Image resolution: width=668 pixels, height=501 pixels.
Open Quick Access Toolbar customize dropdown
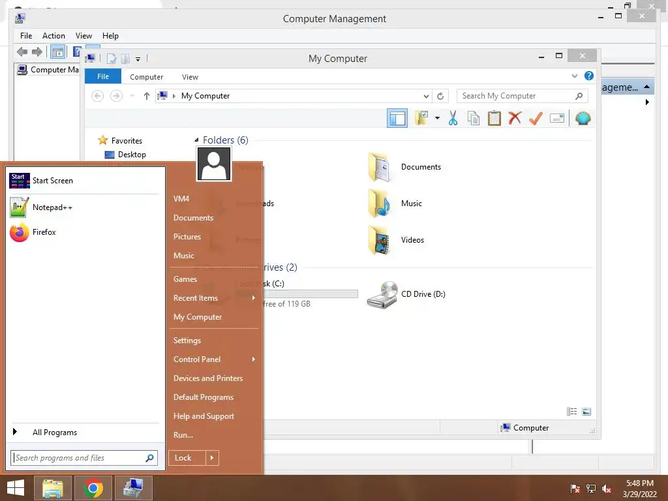tap(138, 59)
